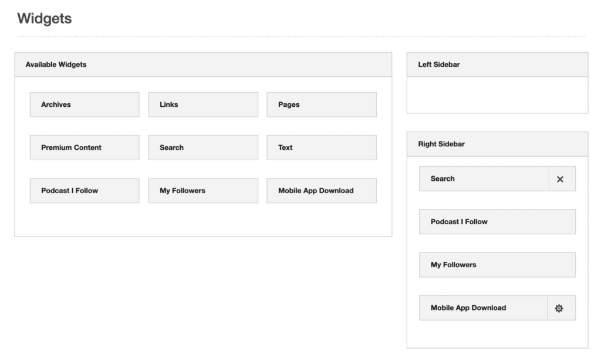This screenshot has width=601, height=354.
Task: Click the Mobile App Download widget in Right Sidebar
Action: pos(481,308)
